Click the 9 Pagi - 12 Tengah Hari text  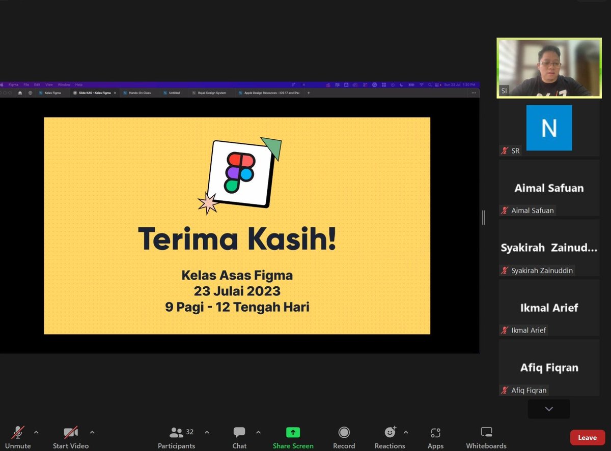pyautogui.click(x=237, y=307)
